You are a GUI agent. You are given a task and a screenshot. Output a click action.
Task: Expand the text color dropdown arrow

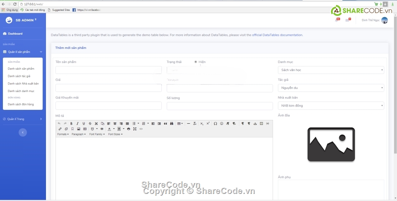point(114,129)
